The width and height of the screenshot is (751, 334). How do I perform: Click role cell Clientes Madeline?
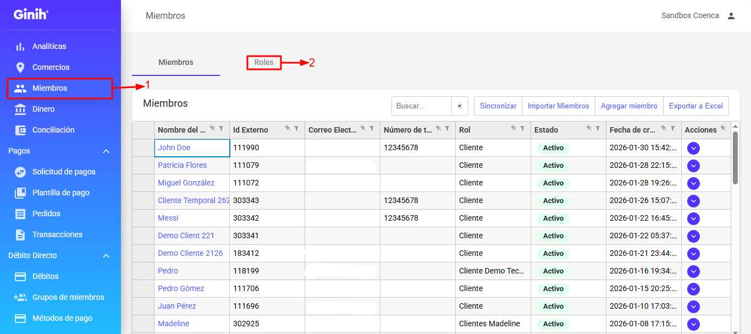click(x=494, y=324)
